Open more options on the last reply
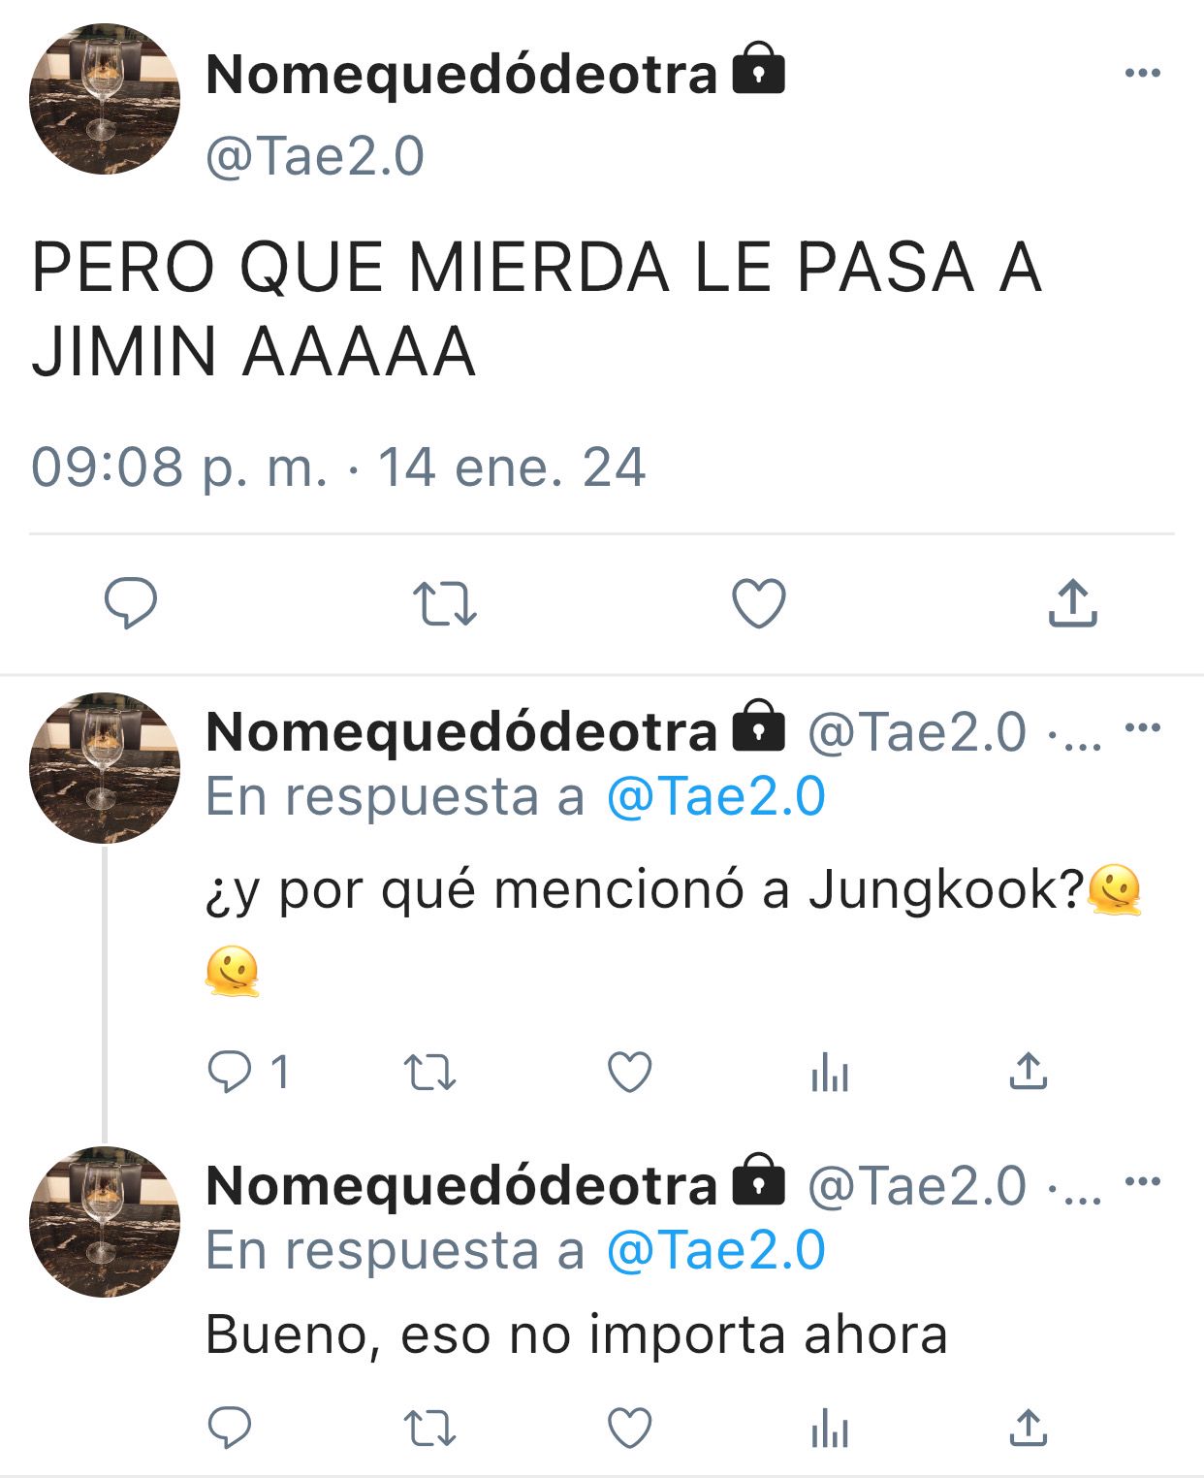The height and width of the screenshot is (1478, 1204). (x=1142, y=1181)
